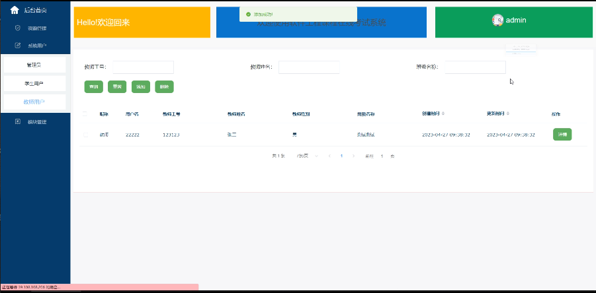Click the admin username label
This screenshot has width=596, height=293.
point(516,20)
